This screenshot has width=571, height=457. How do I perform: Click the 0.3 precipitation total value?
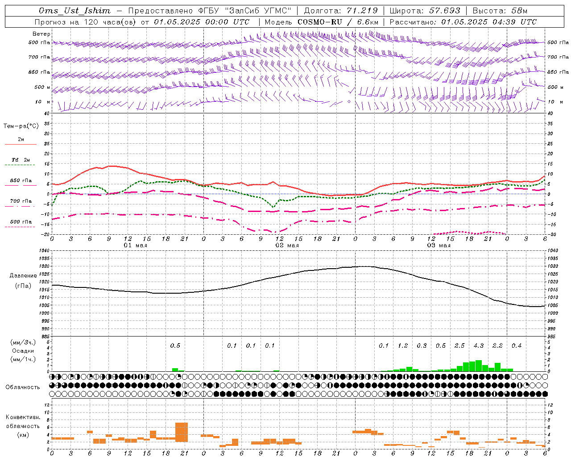[x=422, y=346]
